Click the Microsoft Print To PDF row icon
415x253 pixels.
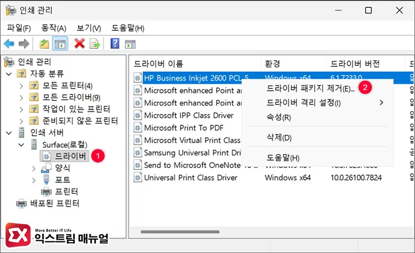pyautogui.click(x=138, y=128)
